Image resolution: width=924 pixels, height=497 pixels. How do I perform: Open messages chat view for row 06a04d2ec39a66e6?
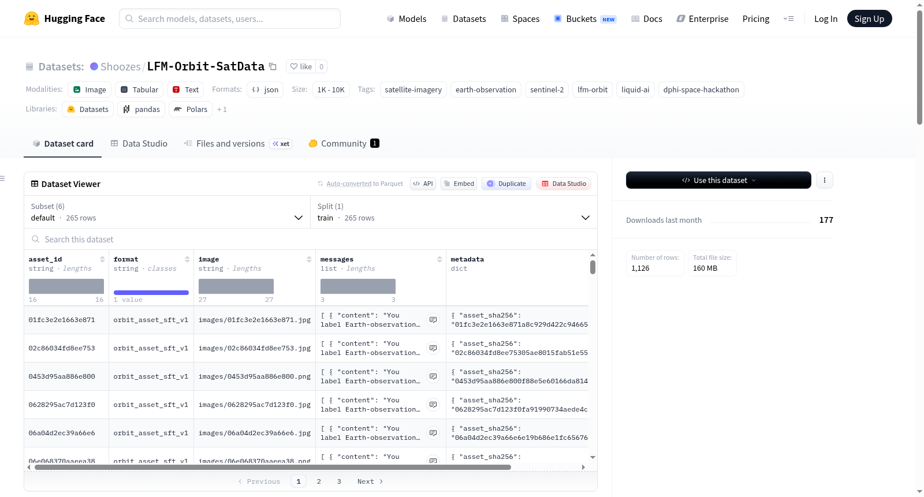pyautogui.click(x=433, y=433)
